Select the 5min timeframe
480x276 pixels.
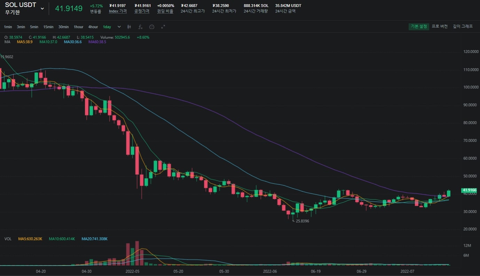coord(34,27)
